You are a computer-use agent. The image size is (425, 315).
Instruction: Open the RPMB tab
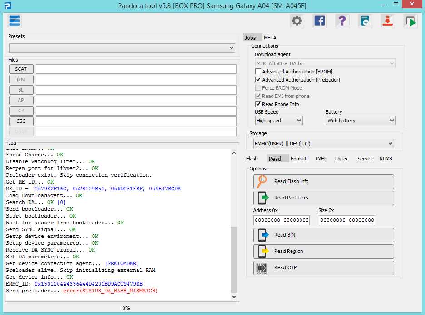pyautogui.click(x=385, y=159)
